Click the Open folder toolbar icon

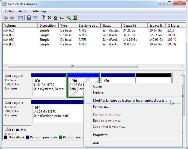(x=62, y=18)
